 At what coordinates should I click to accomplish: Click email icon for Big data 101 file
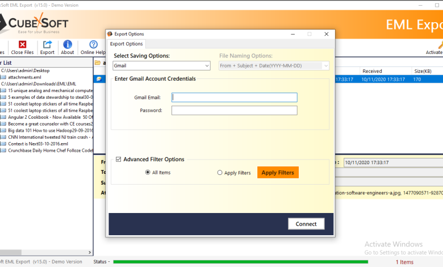click(x=3, y=130)
